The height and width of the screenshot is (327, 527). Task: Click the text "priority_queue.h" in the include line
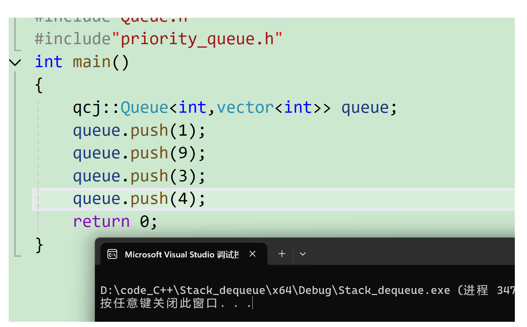coord(197,39)
